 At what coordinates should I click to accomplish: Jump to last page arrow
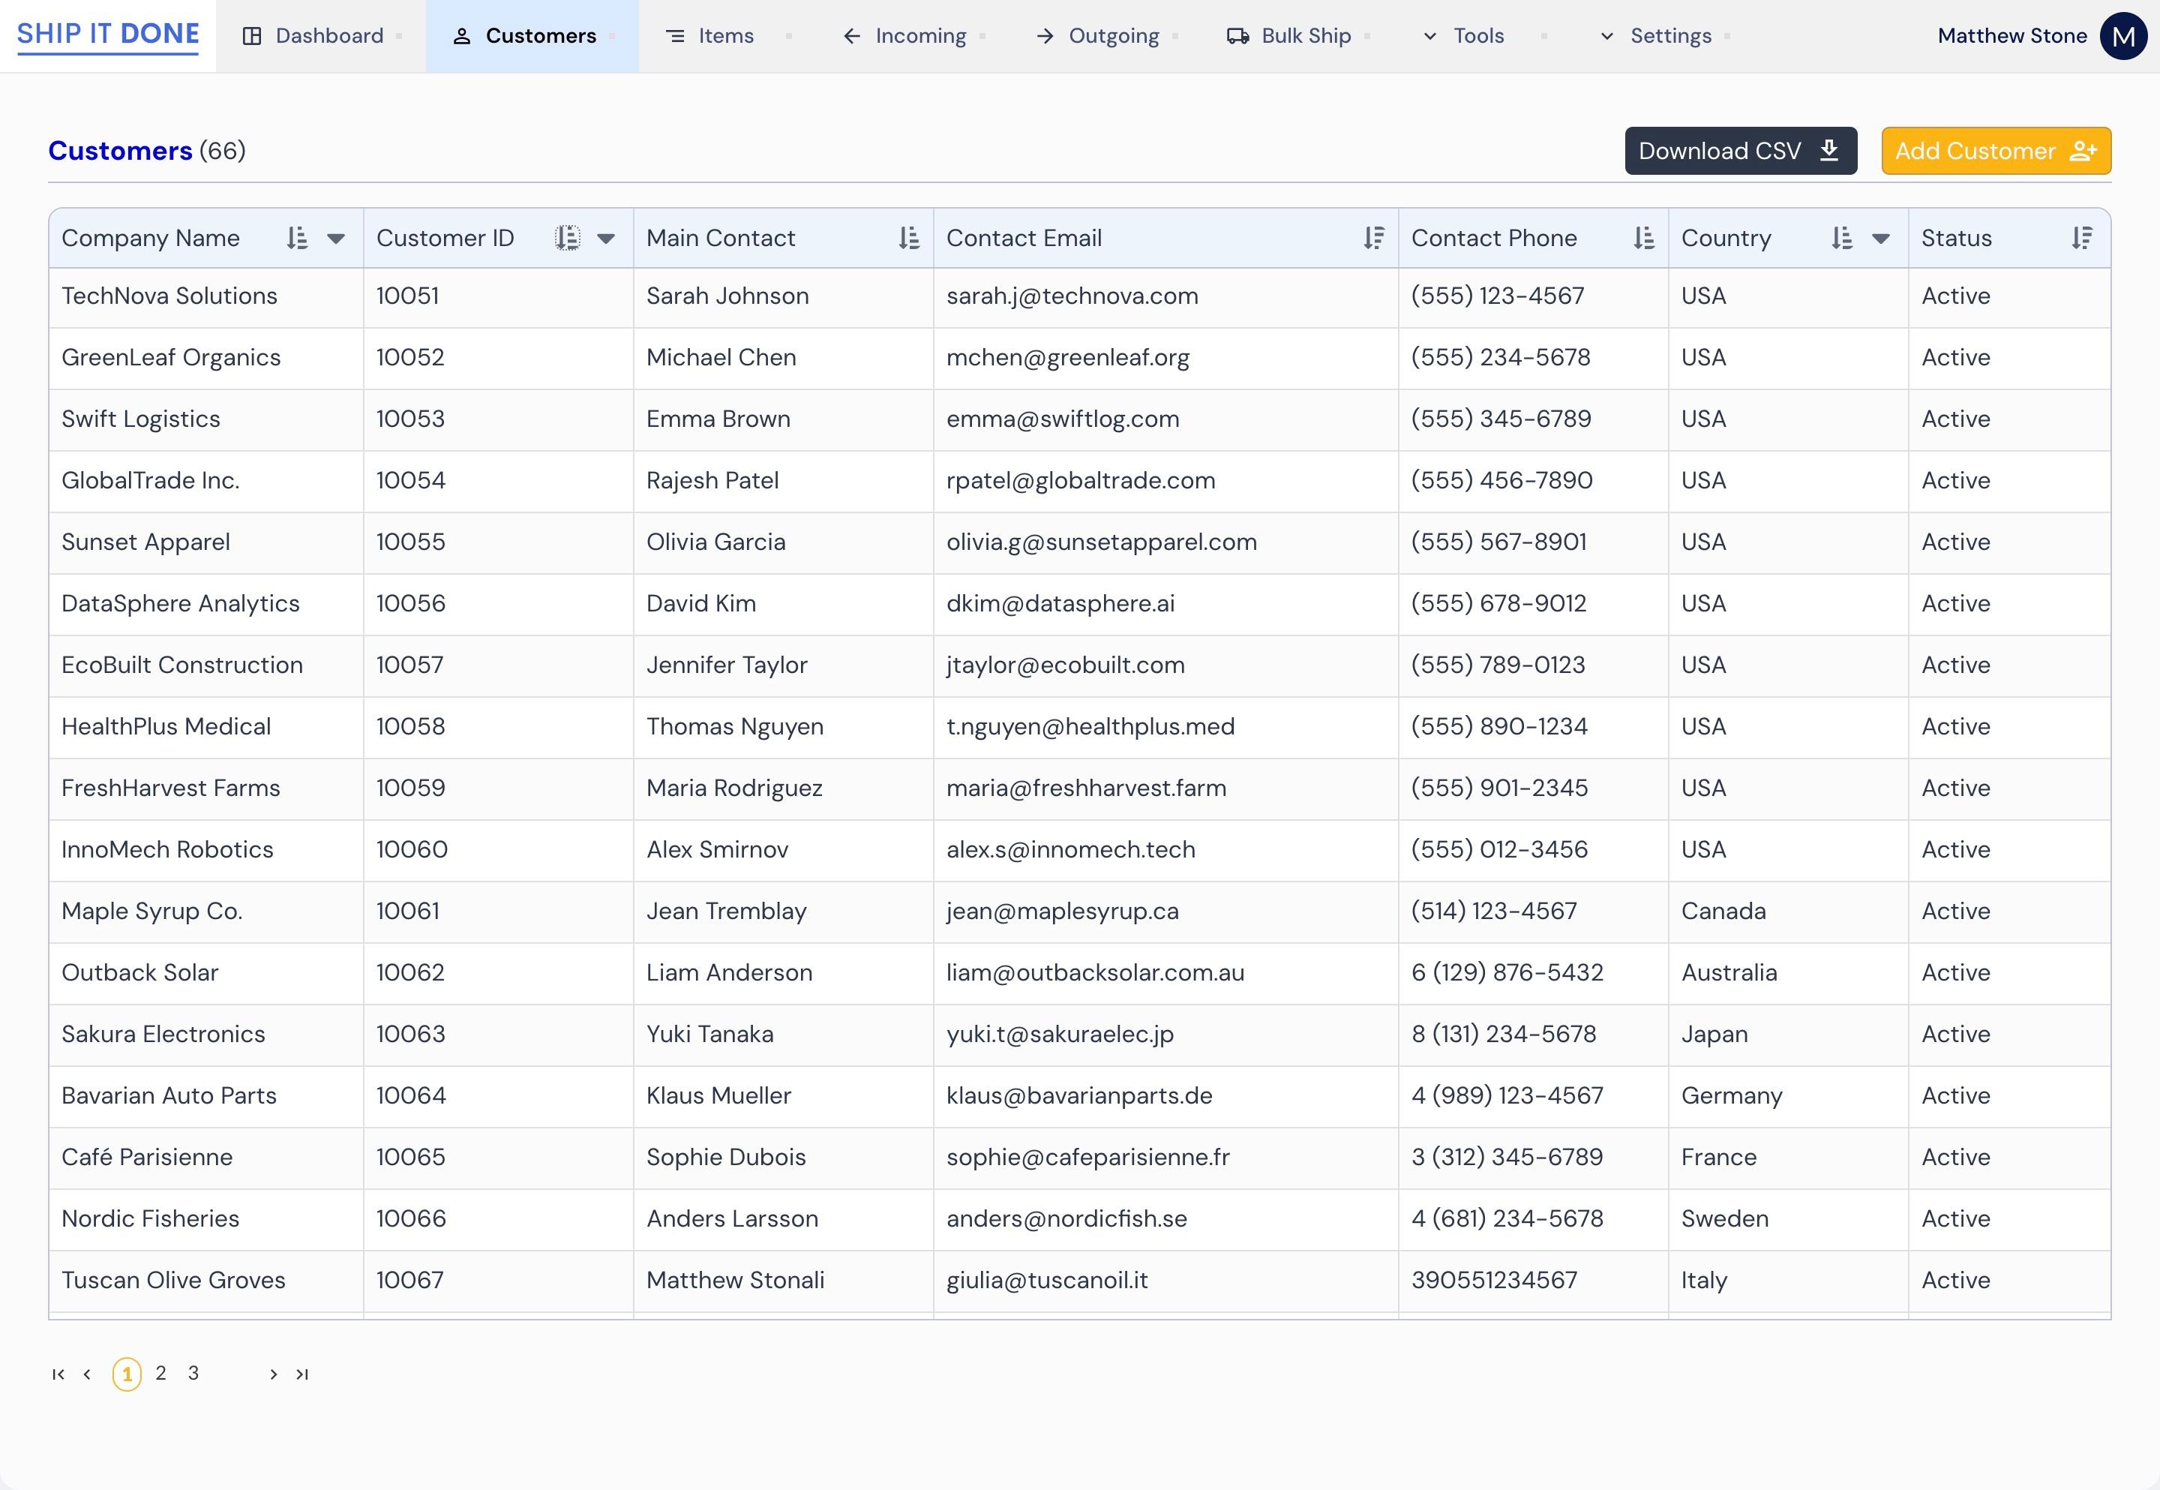click(x=301, y=1374)
